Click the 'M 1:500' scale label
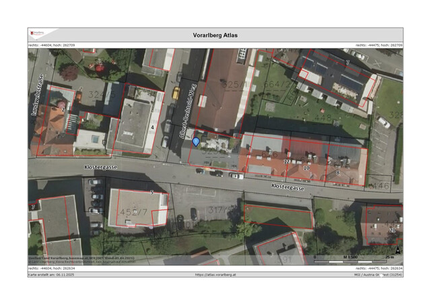Screen dimensions: 431x305 click(350, 257)
